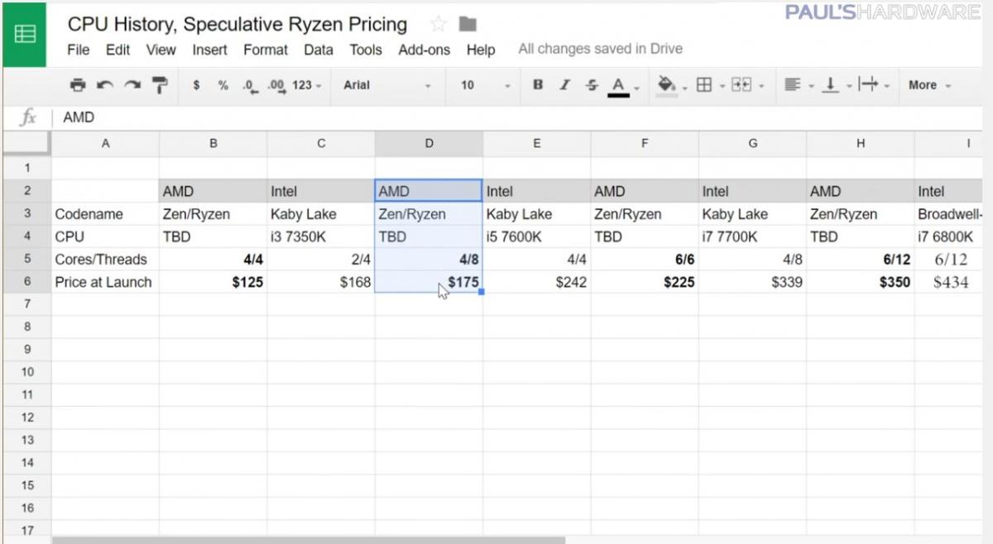The height and width of the screenshot is (544, 993).
Task: Increase decimal places
Action: pyautogui.click(x=276, y=85)
